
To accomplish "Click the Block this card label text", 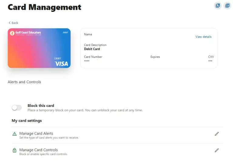I will click(41, 105).
